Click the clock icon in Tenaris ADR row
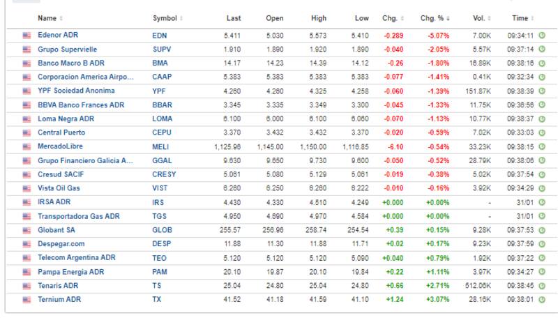The width and height of the screenshot is (558, 327). [x=542, y=286]
